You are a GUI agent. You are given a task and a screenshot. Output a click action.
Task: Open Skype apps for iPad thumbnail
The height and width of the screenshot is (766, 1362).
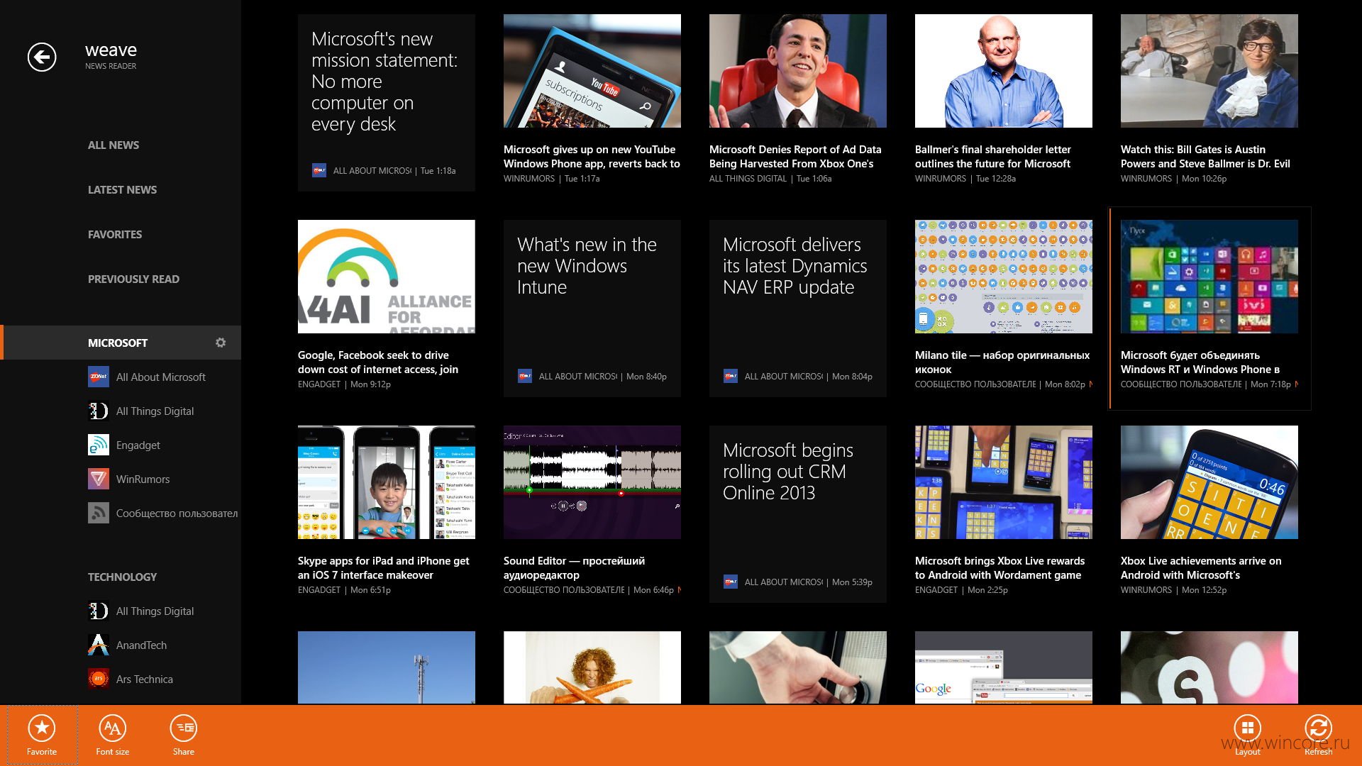coord(387,482)
